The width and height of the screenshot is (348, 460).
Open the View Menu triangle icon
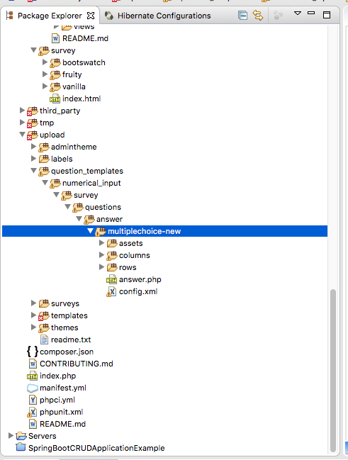coord(297,13)
